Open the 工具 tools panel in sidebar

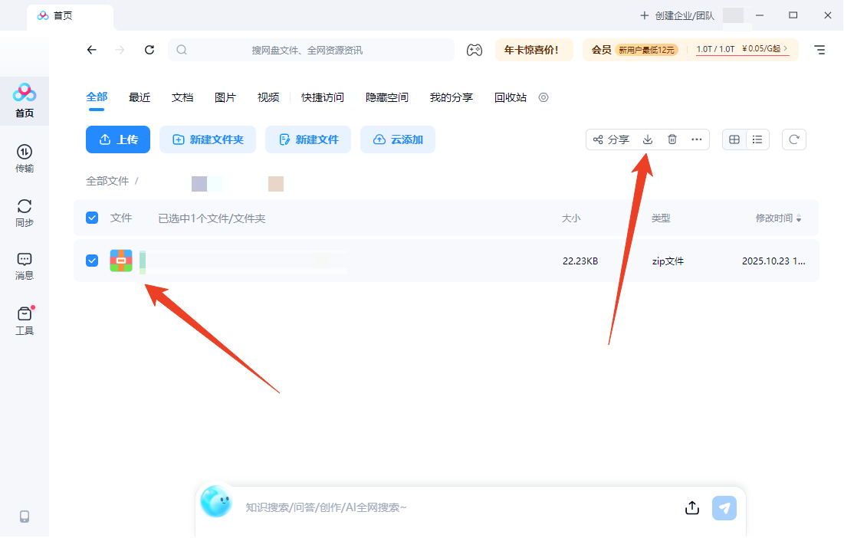pyautogui.click(x=24, y=317)
